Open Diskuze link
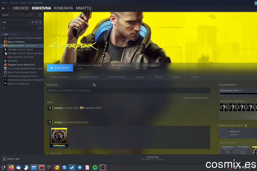The image size is (257, 171). (158, 77)
